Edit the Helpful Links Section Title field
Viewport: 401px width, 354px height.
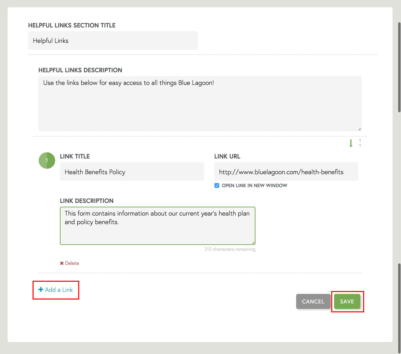click(113, 40)
